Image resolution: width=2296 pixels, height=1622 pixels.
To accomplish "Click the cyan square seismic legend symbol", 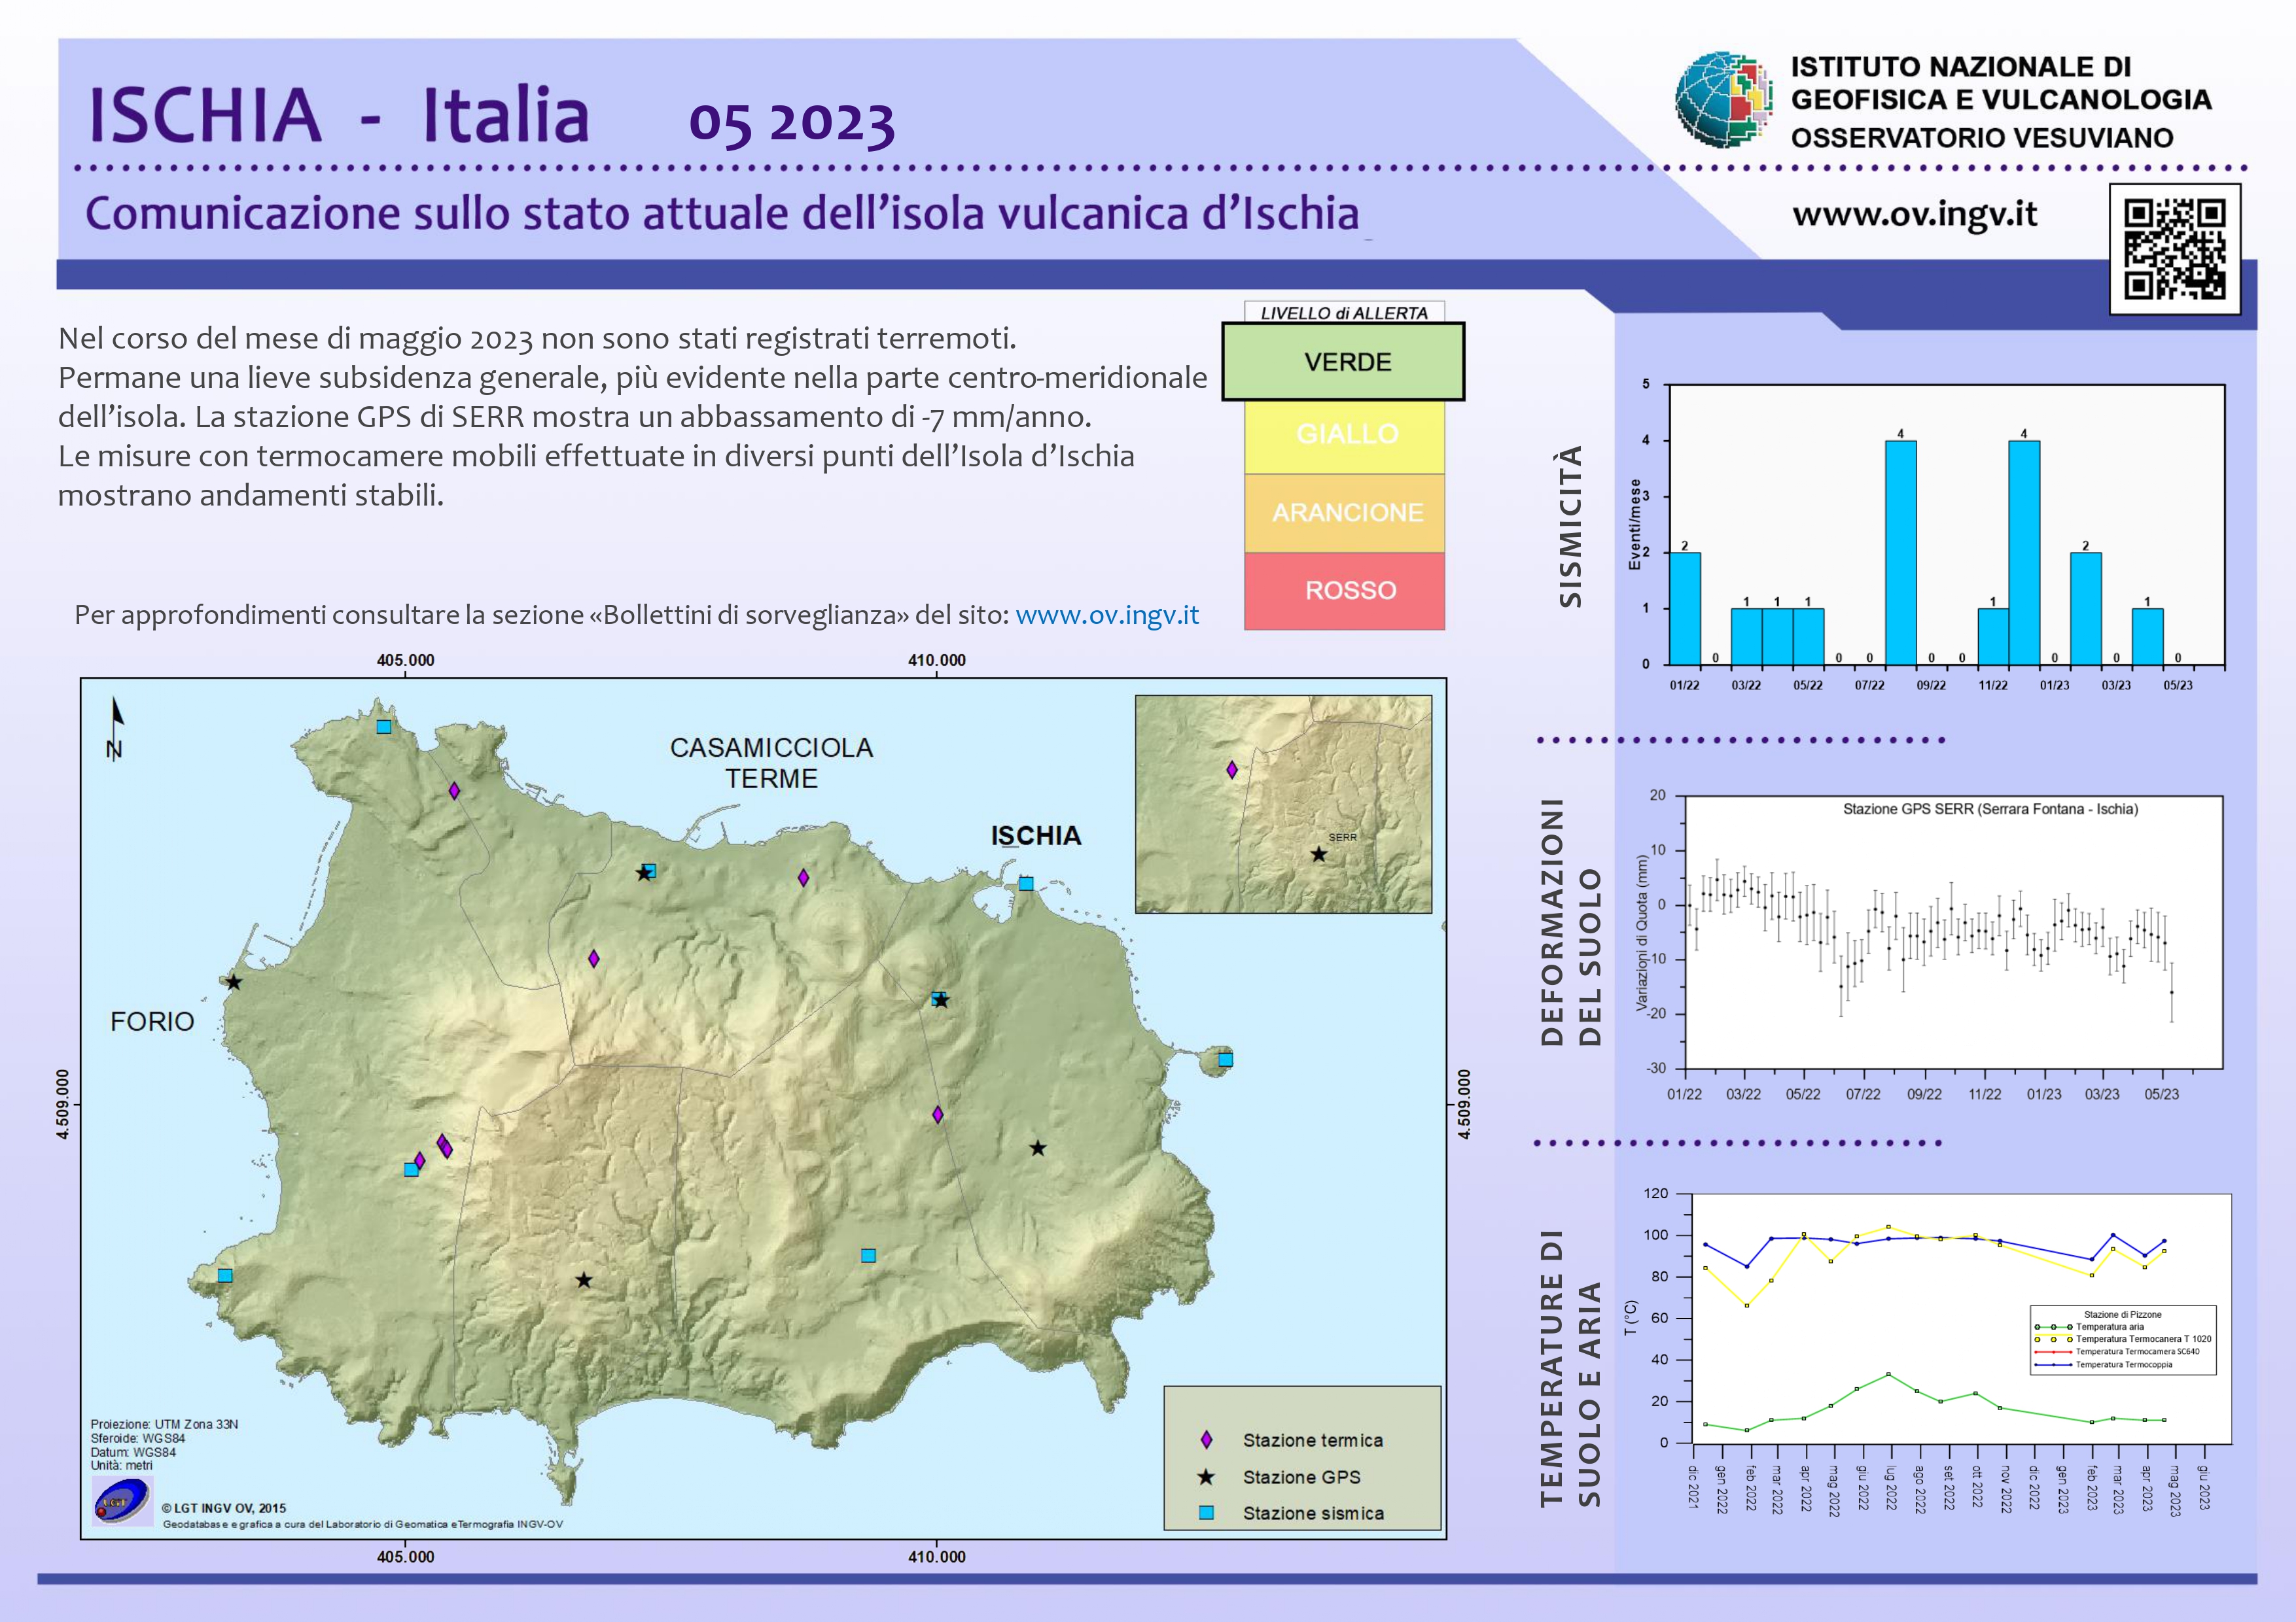I will pyautogui.click(x=1206, y=1513).
